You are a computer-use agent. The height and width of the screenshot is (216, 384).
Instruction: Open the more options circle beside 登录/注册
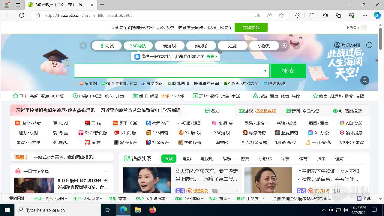(x=369, y=45)
